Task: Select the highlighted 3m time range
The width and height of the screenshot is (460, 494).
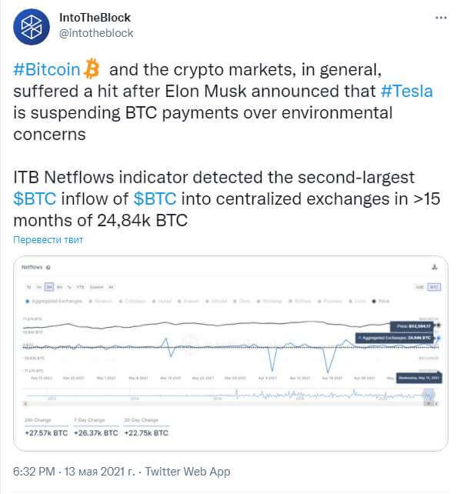Action: point(49,287)
